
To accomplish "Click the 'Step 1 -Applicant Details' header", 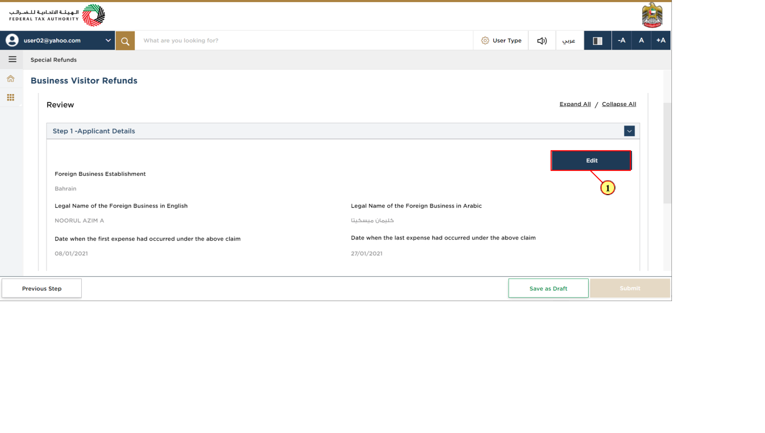I will point(343,131).
